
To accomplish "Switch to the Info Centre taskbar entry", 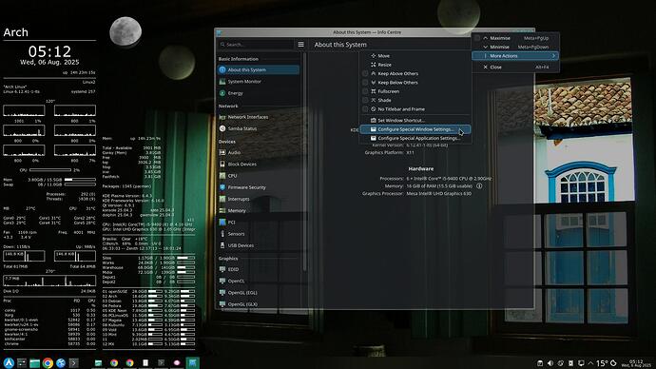I will [192, 362].
